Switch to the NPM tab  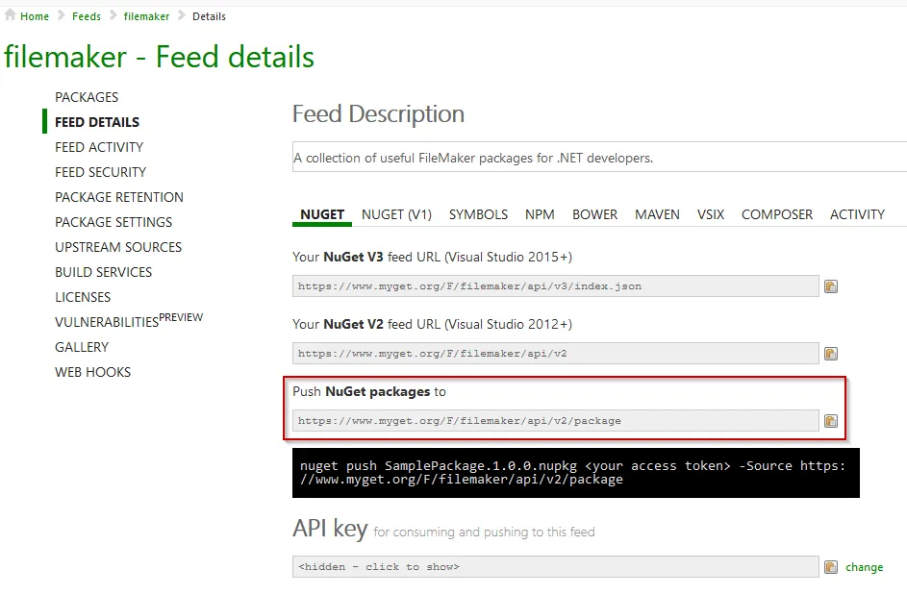pos(540,214)
